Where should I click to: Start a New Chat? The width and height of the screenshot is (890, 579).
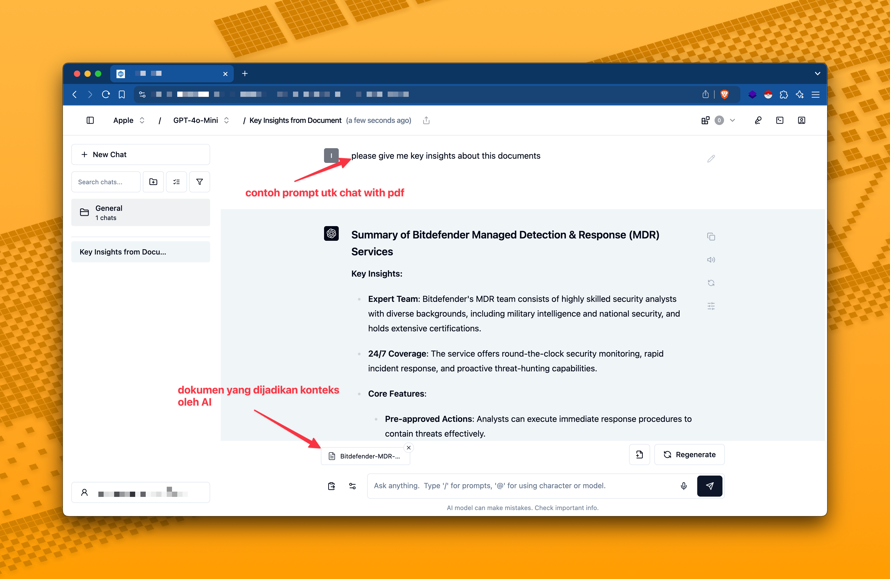141,154
